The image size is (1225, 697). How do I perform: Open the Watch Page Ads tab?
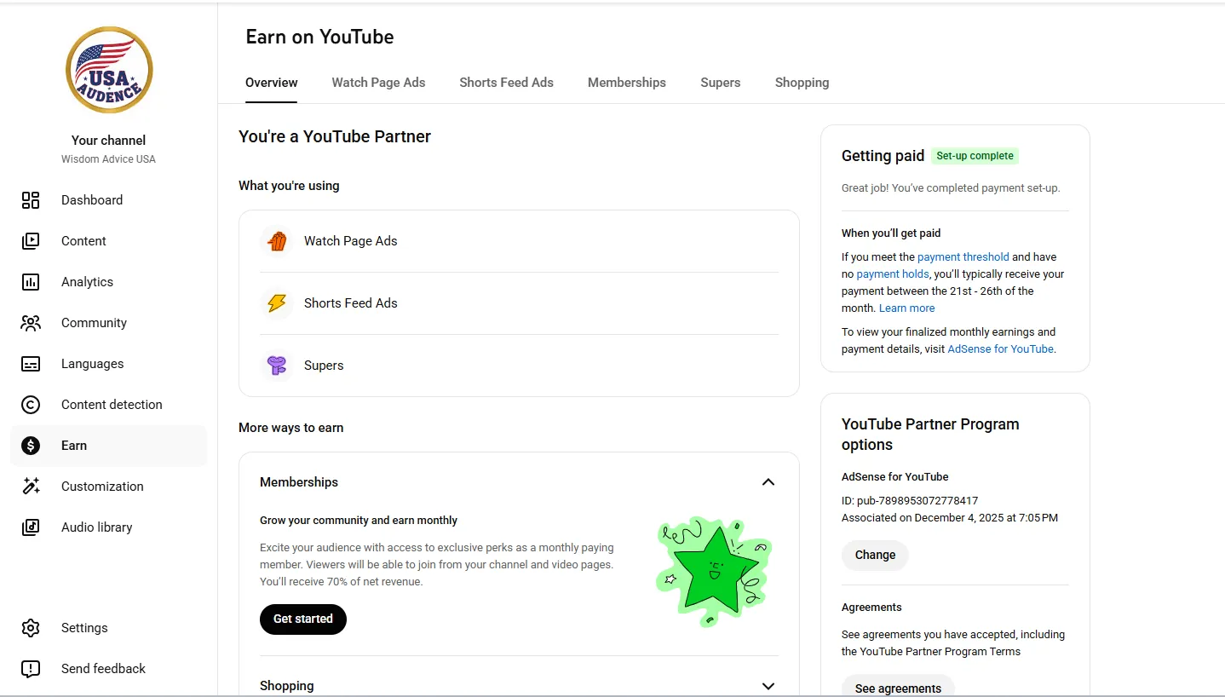point(378,83)
